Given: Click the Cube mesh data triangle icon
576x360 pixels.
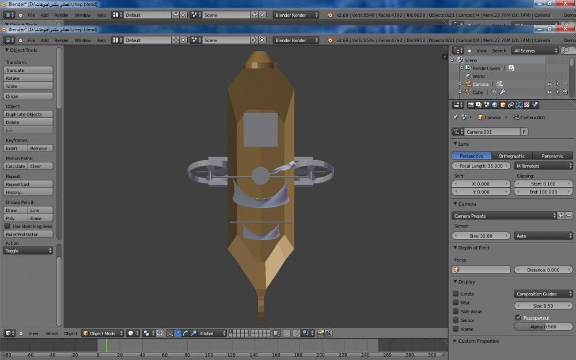Looking at the screenshot, I should [x=494, y=92].
